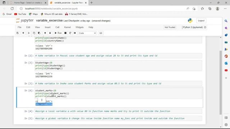230x129 pixels.
Task: Open the F-Series DME bookmark
Action: pos(77,14)
